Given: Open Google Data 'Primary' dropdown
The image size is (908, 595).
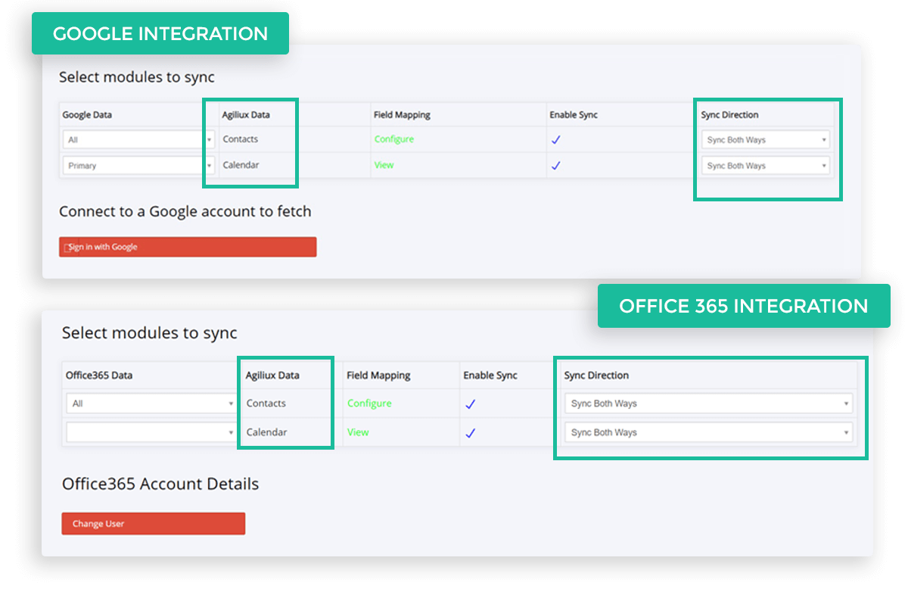Looking at the screenshot, I should point(138,166).
